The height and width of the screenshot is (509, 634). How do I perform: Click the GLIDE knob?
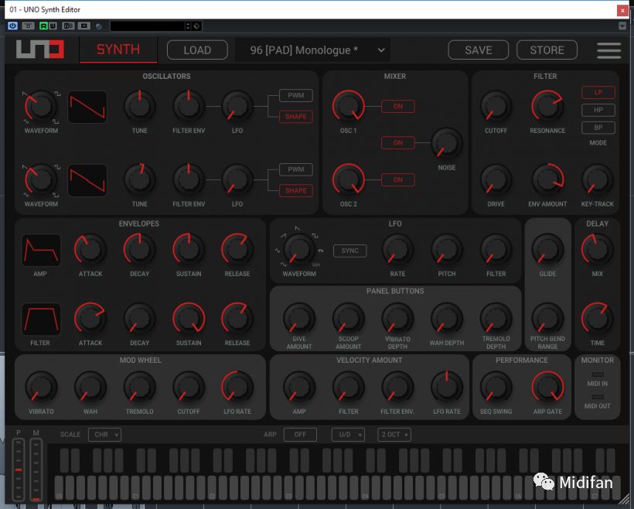(x=547, y=250)
